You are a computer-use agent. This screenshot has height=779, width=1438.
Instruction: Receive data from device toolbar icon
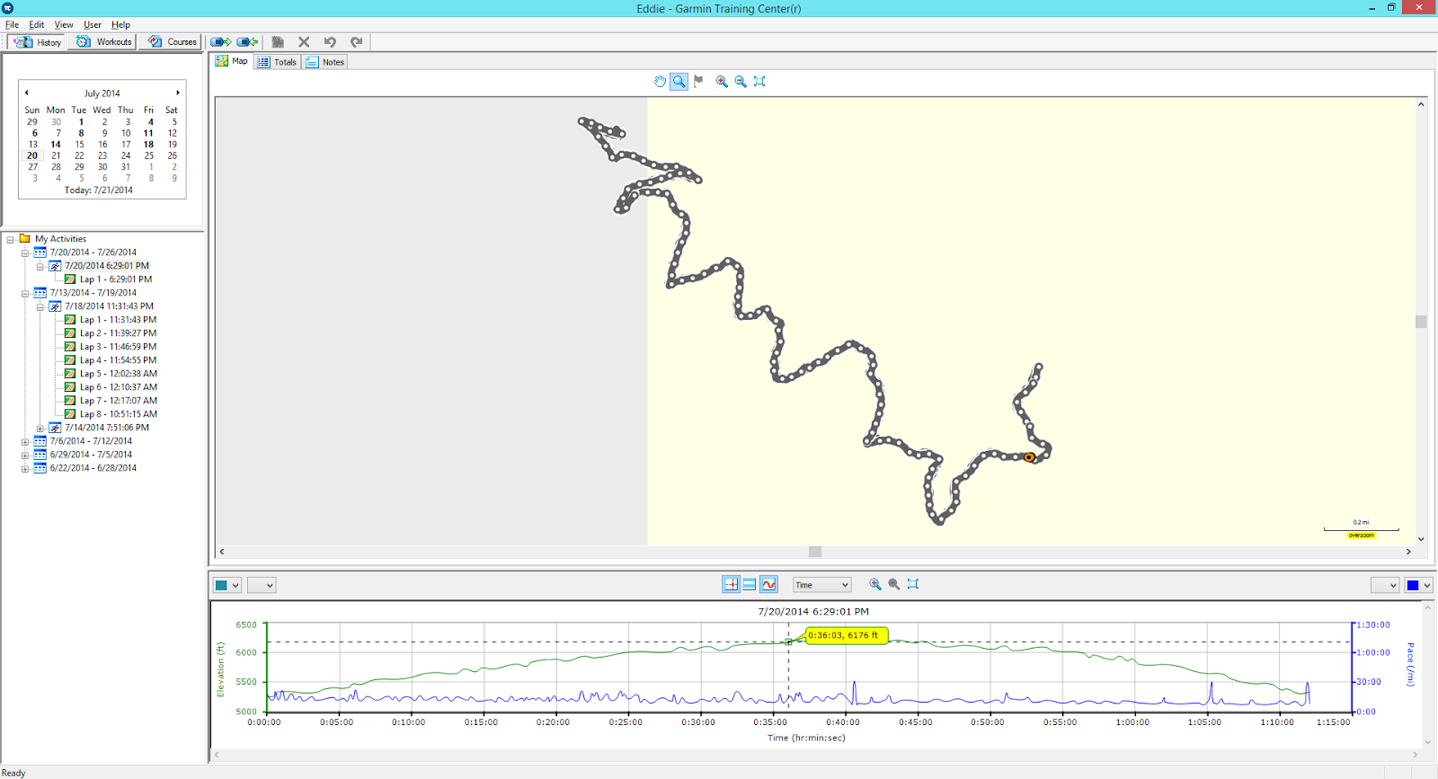pos(247,42)
